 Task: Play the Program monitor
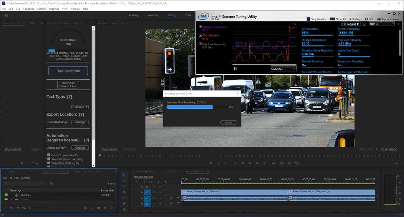[250, 163]
